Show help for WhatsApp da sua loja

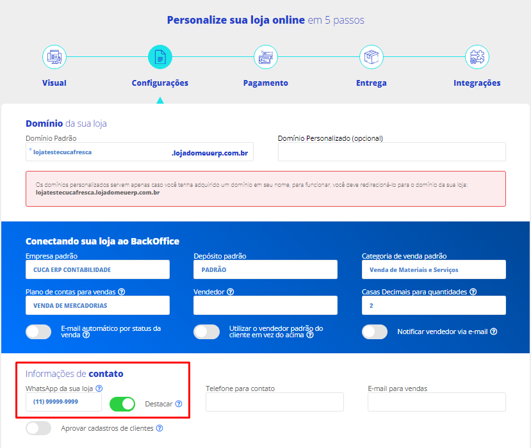pos(99,388)
